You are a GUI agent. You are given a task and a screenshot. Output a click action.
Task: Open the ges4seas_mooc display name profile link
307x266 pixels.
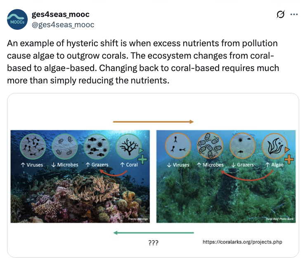(60, 15)
